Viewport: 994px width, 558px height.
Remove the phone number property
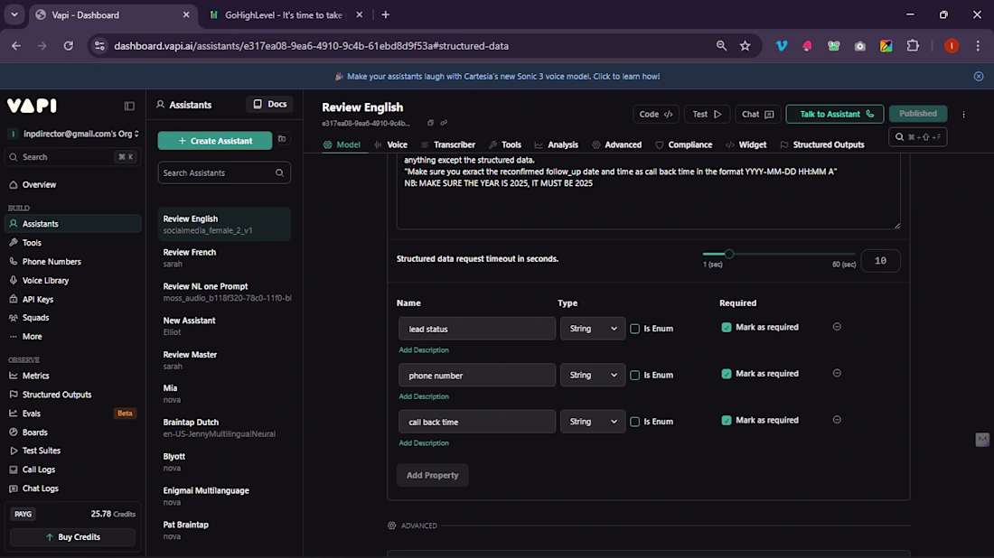(x=837, y=373)
